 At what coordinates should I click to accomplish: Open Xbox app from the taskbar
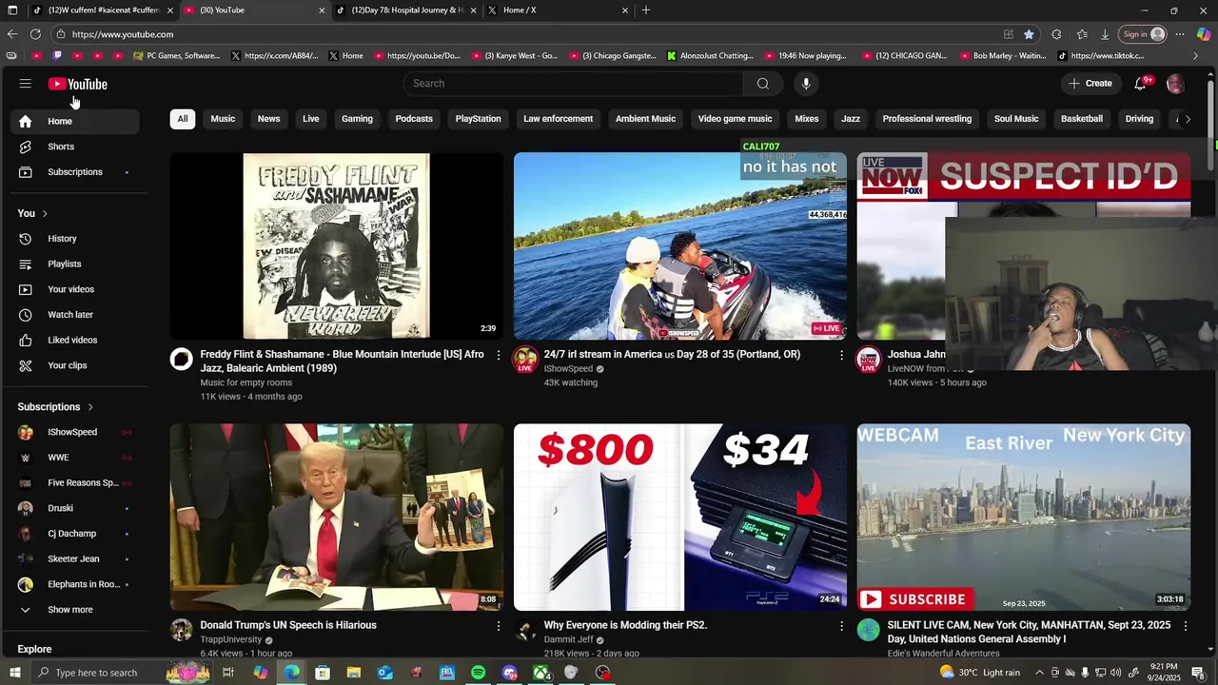540,673
